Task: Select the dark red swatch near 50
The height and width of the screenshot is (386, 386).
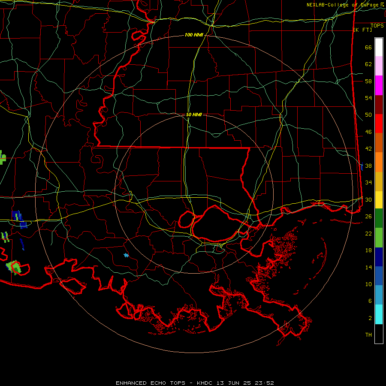Action: 379,105
